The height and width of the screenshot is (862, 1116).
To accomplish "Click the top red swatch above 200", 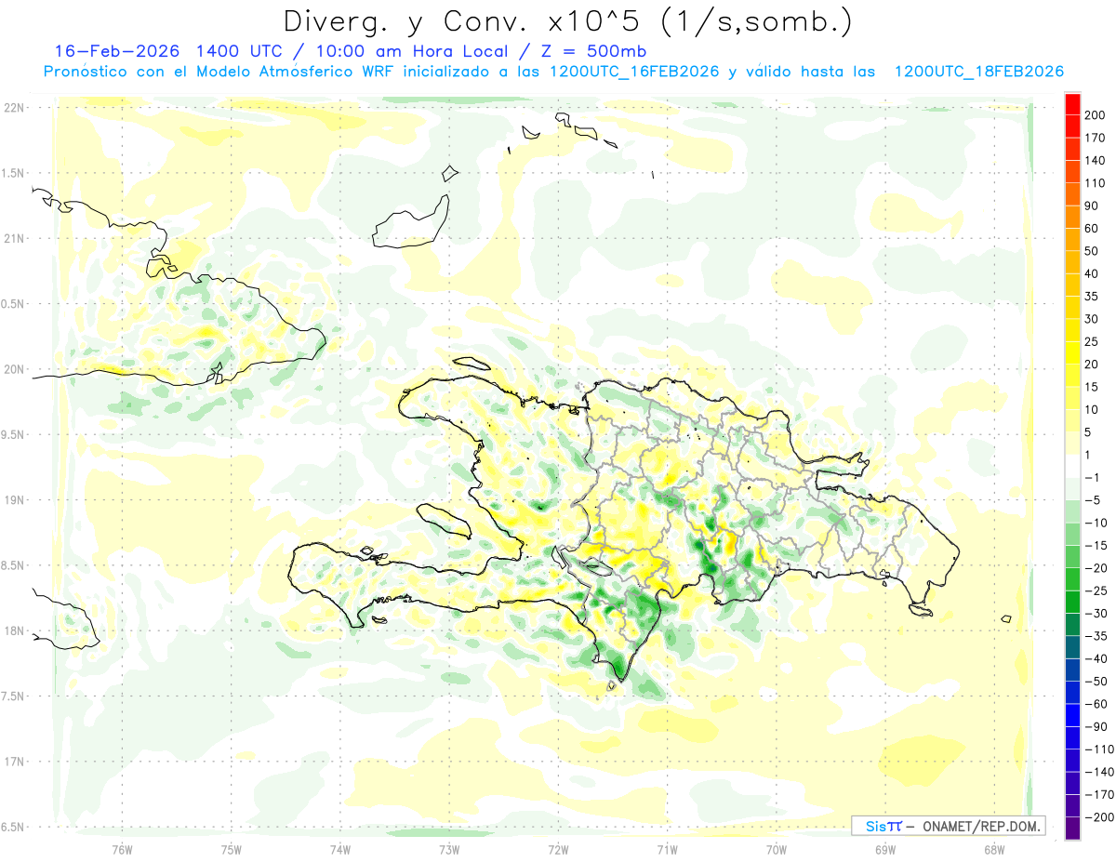I will coord(1073,104).
